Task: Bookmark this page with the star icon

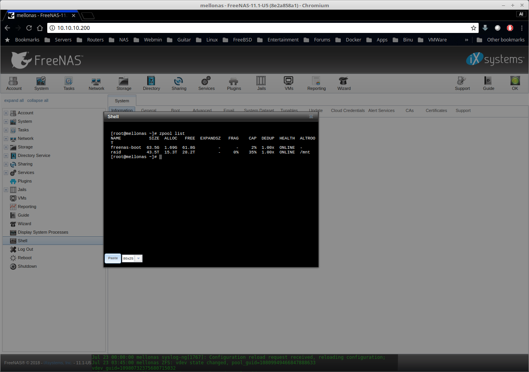Action: 473,28
